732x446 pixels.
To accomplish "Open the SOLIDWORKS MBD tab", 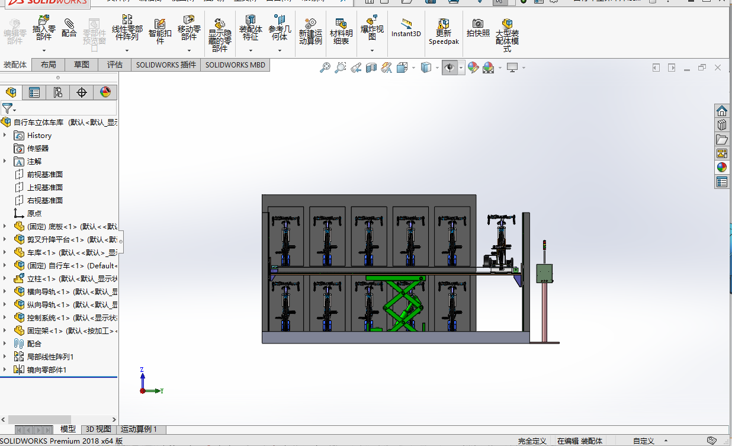I will (235, 65).
